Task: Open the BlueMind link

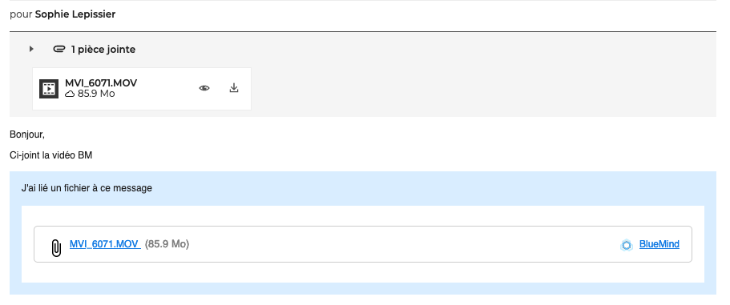Action: 659,244
